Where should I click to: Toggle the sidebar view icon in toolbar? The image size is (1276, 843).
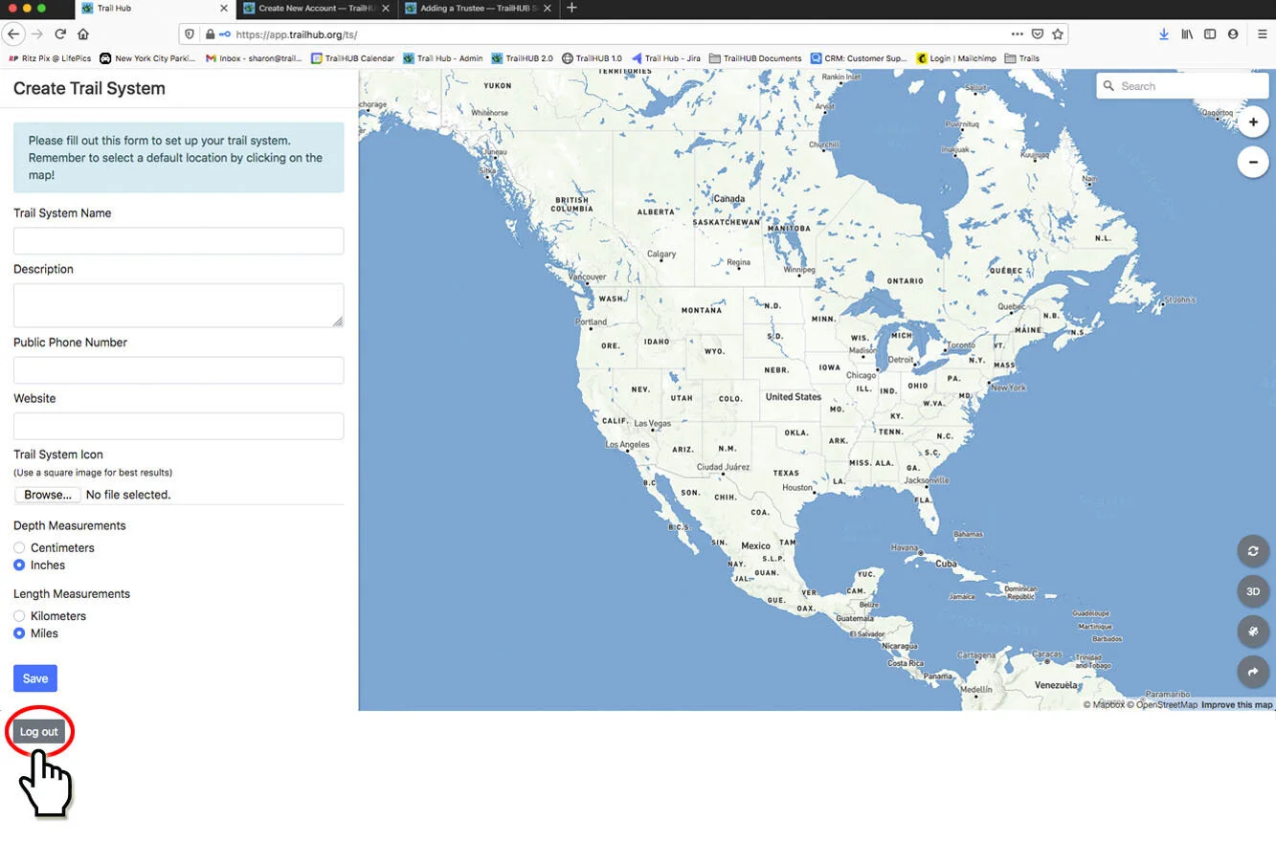click(1210, 33)
